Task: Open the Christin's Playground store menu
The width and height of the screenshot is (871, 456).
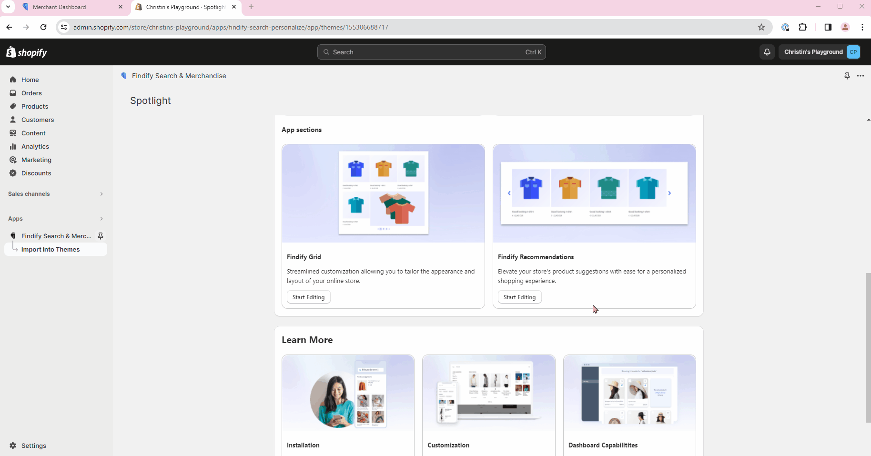Action: (x=819, y=52)
